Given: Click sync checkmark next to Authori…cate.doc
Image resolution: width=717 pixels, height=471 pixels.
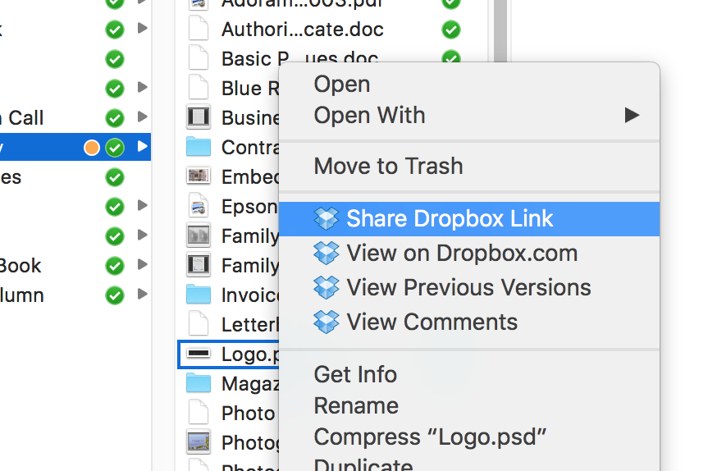Looking at the screenshot, I should coord(451,30).
